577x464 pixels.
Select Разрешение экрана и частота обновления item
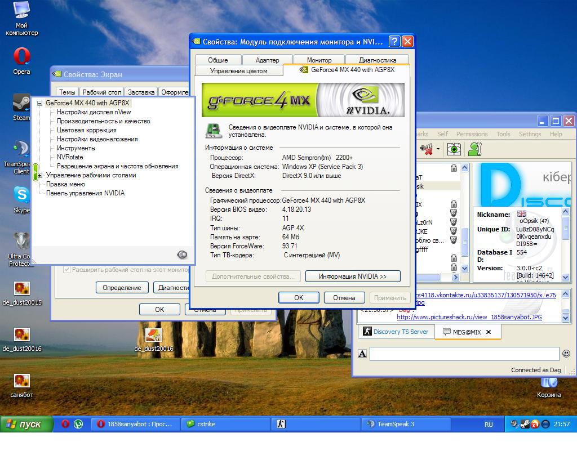[x=117, y=166]
